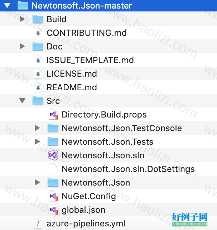Select the Src folder name

click(x=53, y=101)
